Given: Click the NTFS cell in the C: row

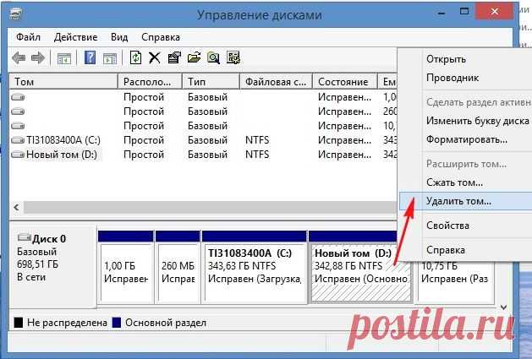Looking at the screenshot, I should pos(257,140).
